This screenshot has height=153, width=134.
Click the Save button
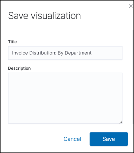pos(109,139)
